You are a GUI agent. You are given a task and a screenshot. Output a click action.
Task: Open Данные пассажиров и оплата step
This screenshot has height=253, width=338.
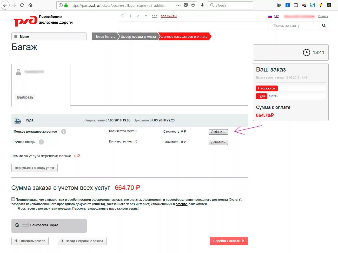(184, 36)
